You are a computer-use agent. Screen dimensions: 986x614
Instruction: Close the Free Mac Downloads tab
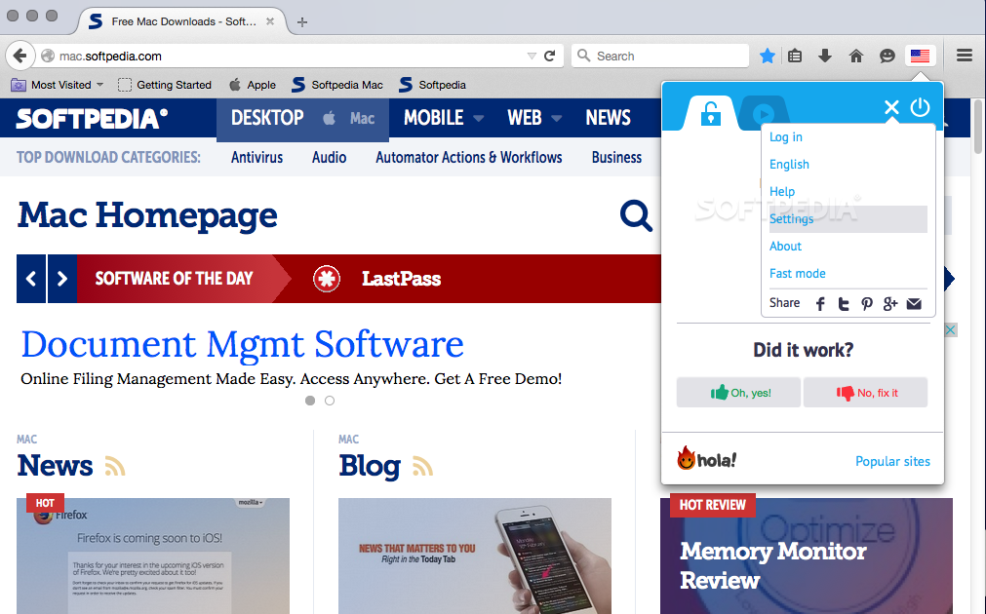270,21
